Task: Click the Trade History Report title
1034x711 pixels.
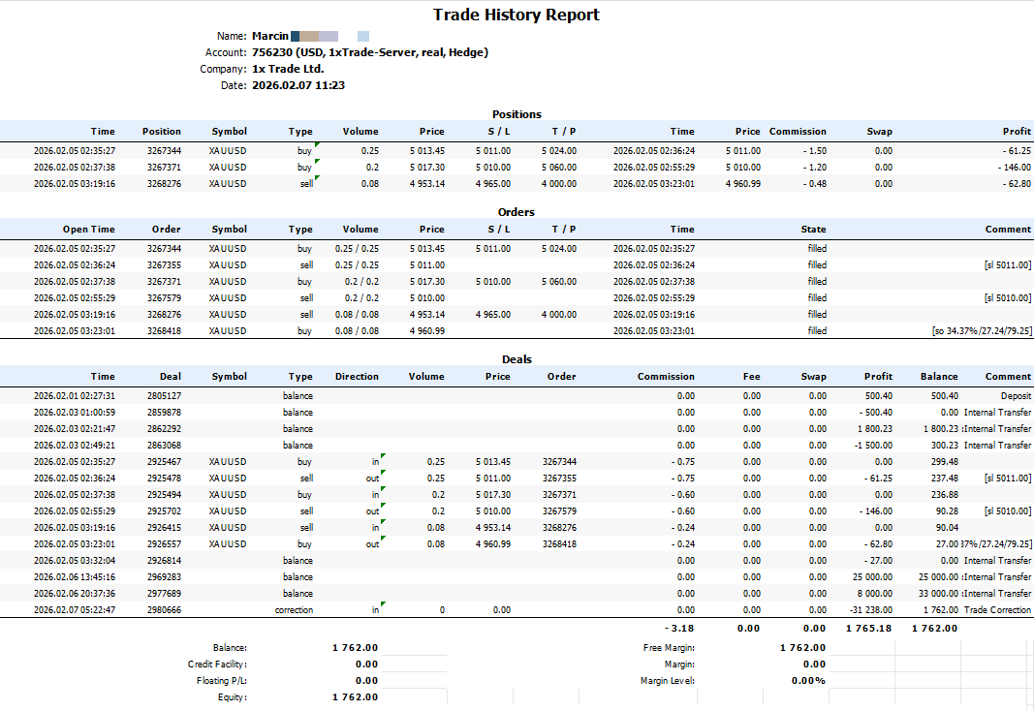Action: [x=516, y=15]
